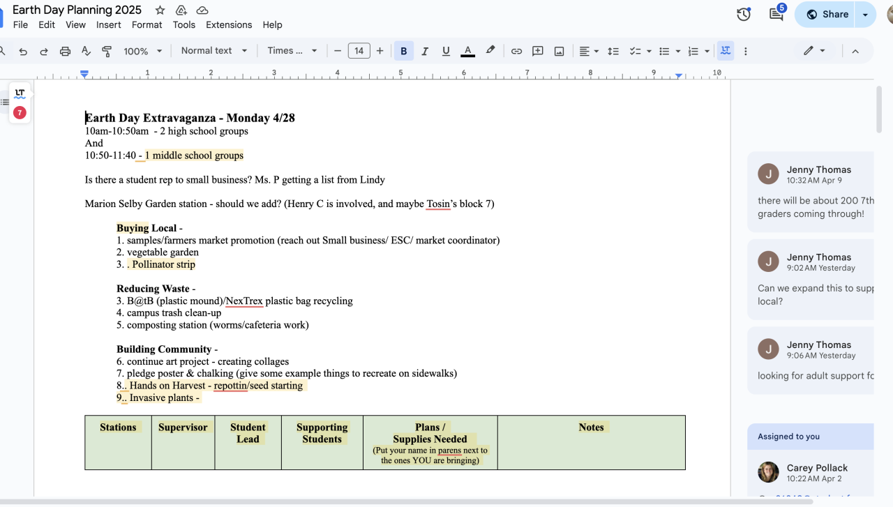Image resolution: width=893 pixels, height=507 pixels.
Task: Click the print icon in toolbar
Action: pos(65,51)
